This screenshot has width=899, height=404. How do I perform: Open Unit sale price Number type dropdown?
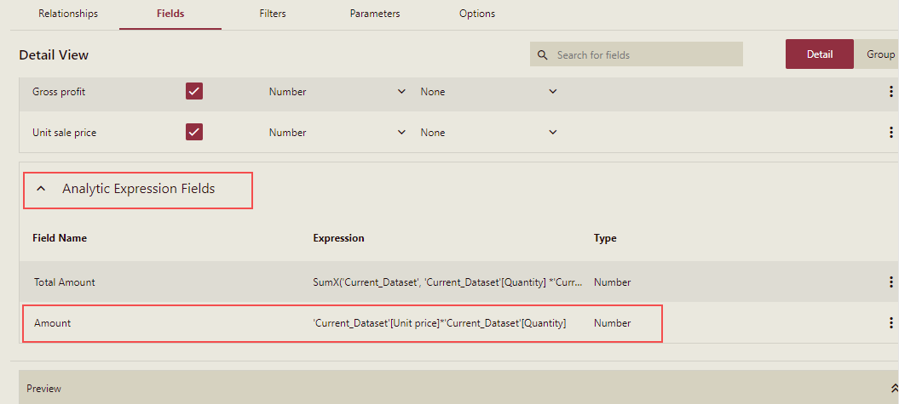pos(337,132)
